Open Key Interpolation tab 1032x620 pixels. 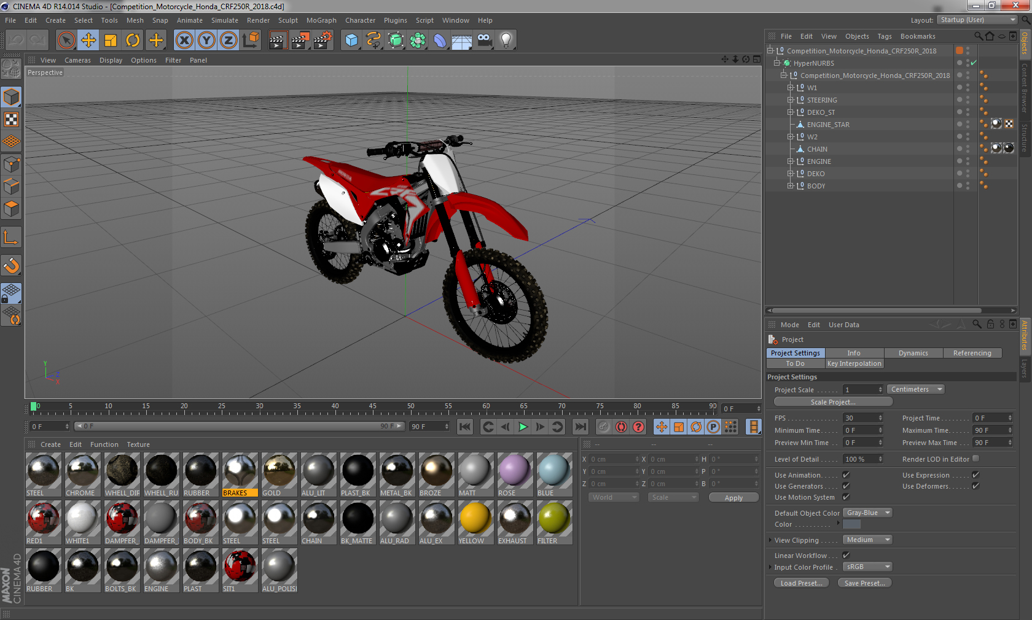[854, 363]
